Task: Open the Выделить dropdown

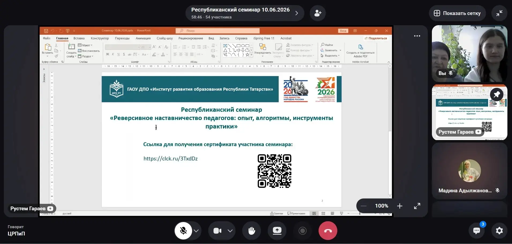Action: coord(330,56)
